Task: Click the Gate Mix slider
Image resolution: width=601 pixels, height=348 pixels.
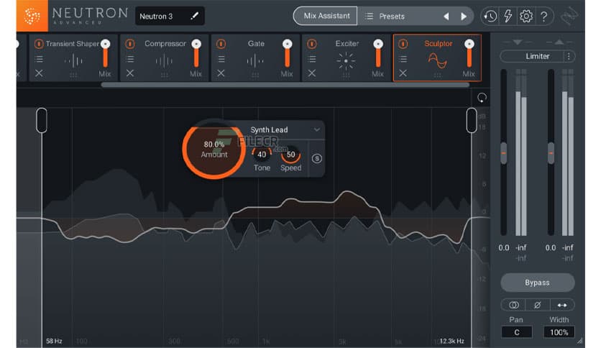Action: coord(287,54)
